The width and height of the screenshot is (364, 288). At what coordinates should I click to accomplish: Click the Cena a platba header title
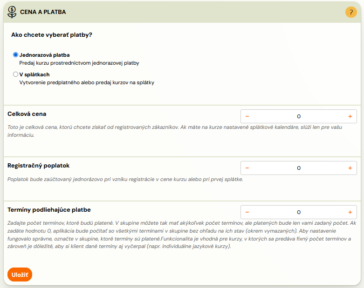(43, 12)
